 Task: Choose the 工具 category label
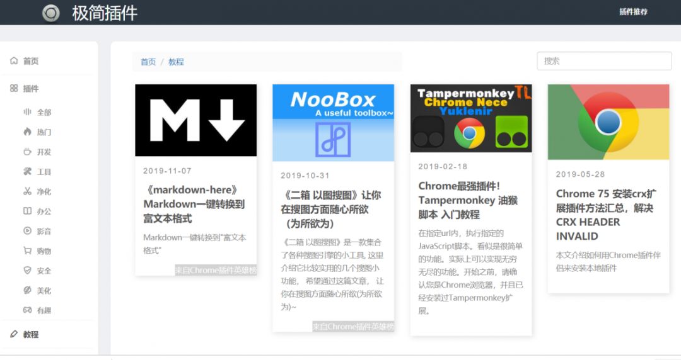click(44, 171)
